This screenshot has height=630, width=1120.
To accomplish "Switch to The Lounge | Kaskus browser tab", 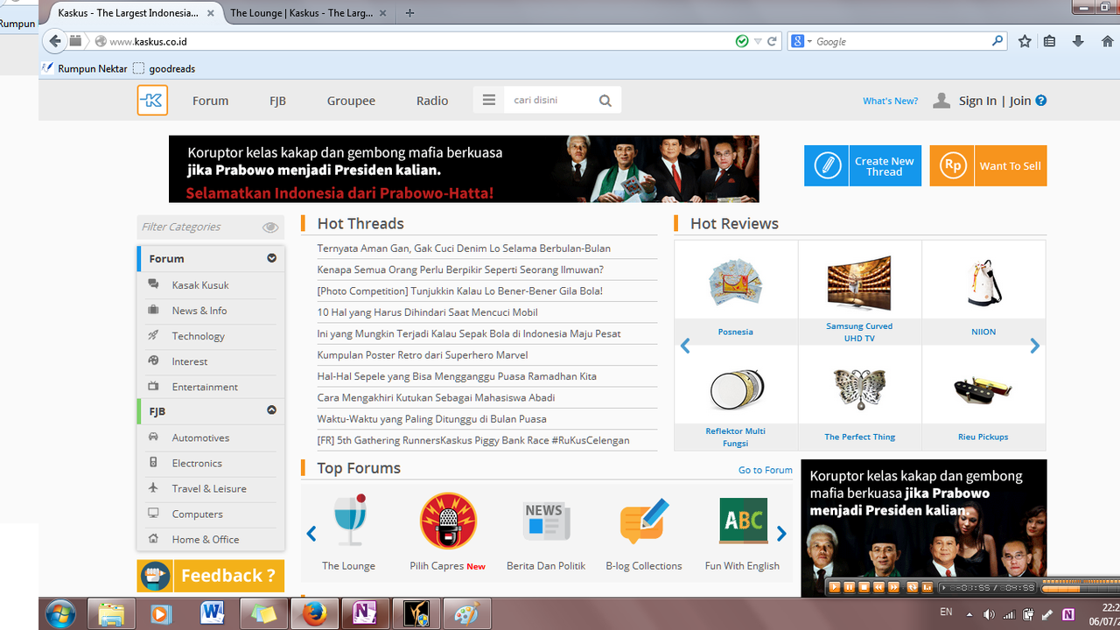I will coord(302,13).
